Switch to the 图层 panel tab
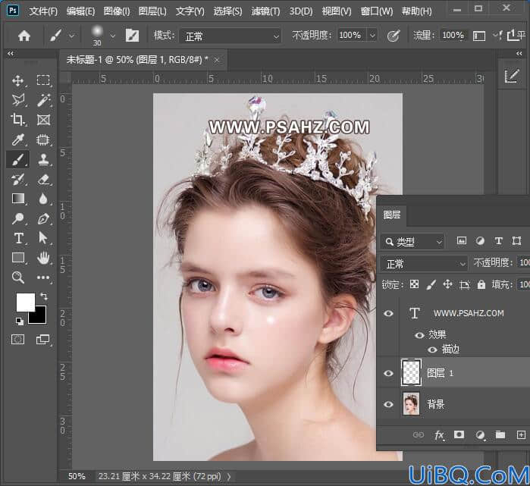The height and width of the screenshot is (486, 530). [392, 215]
